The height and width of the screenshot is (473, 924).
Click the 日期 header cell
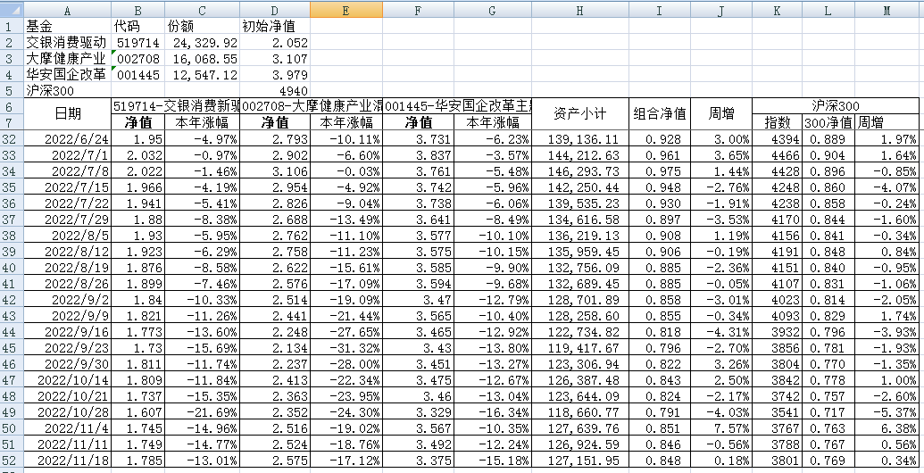pos(67,114)
